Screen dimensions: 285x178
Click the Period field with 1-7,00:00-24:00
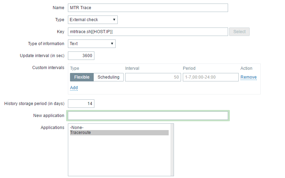210,77
